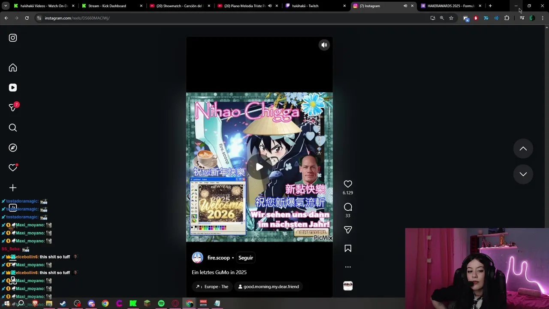Mute the Instagram tab audio icon

tap(405, 6)
